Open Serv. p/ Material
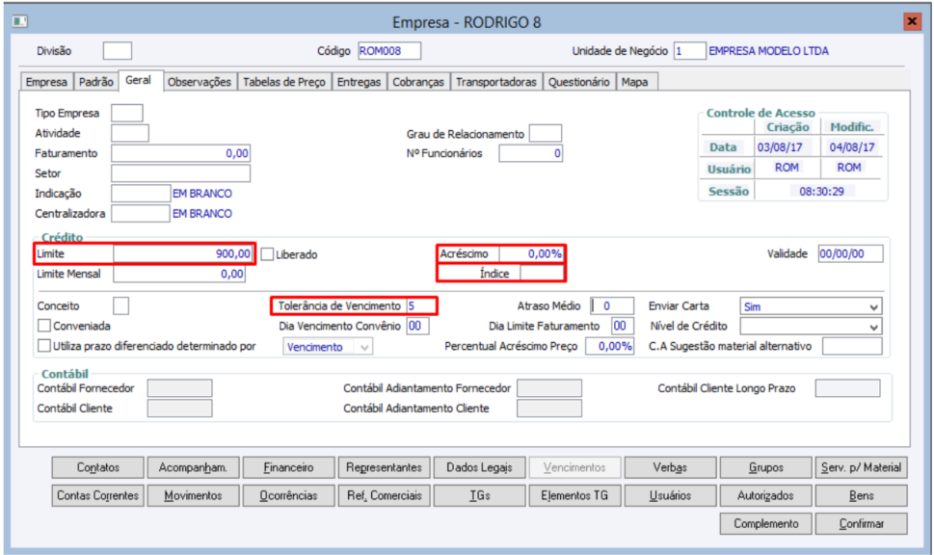Viewport: 934px width, 555px height. click(862, 467)
